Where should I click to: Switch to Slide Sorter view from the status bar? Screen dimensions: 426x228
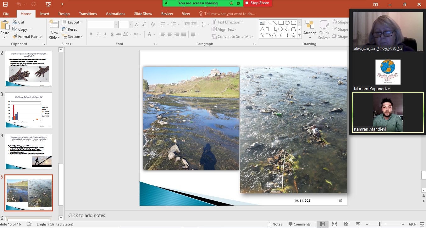(334, 224)
